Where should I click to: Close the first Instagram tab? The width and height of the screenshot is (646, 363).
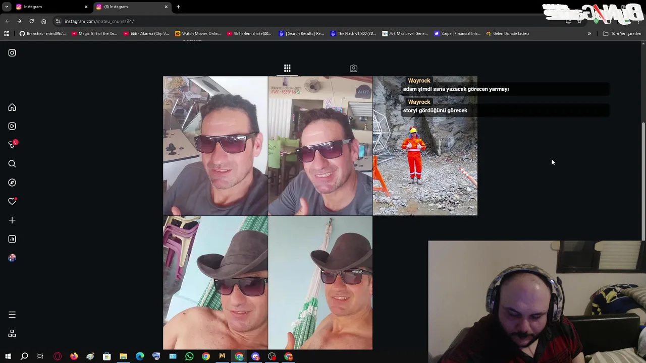86,7
